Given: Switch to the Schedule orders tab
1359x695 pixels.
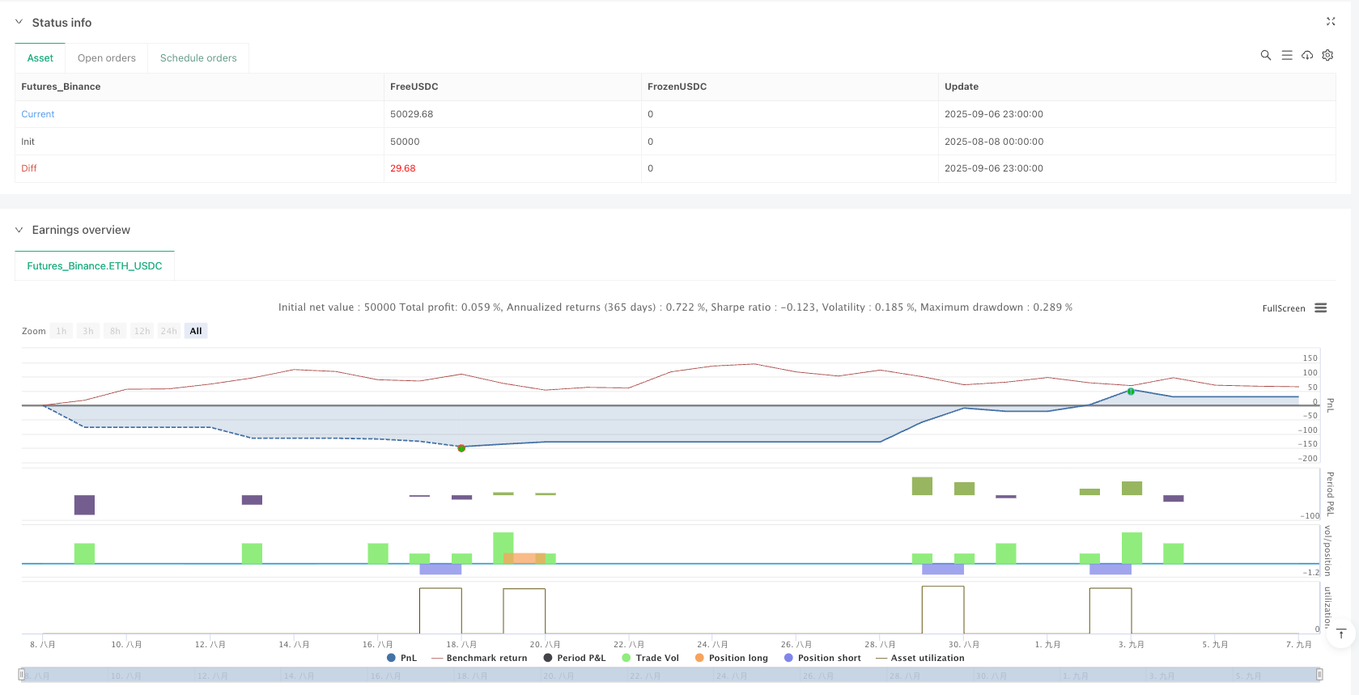Looking at the screenshot, I should [198, 58].
